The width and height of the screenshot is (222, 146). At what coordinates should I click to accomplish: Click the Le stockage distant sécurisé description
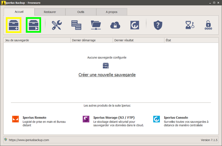118,124
